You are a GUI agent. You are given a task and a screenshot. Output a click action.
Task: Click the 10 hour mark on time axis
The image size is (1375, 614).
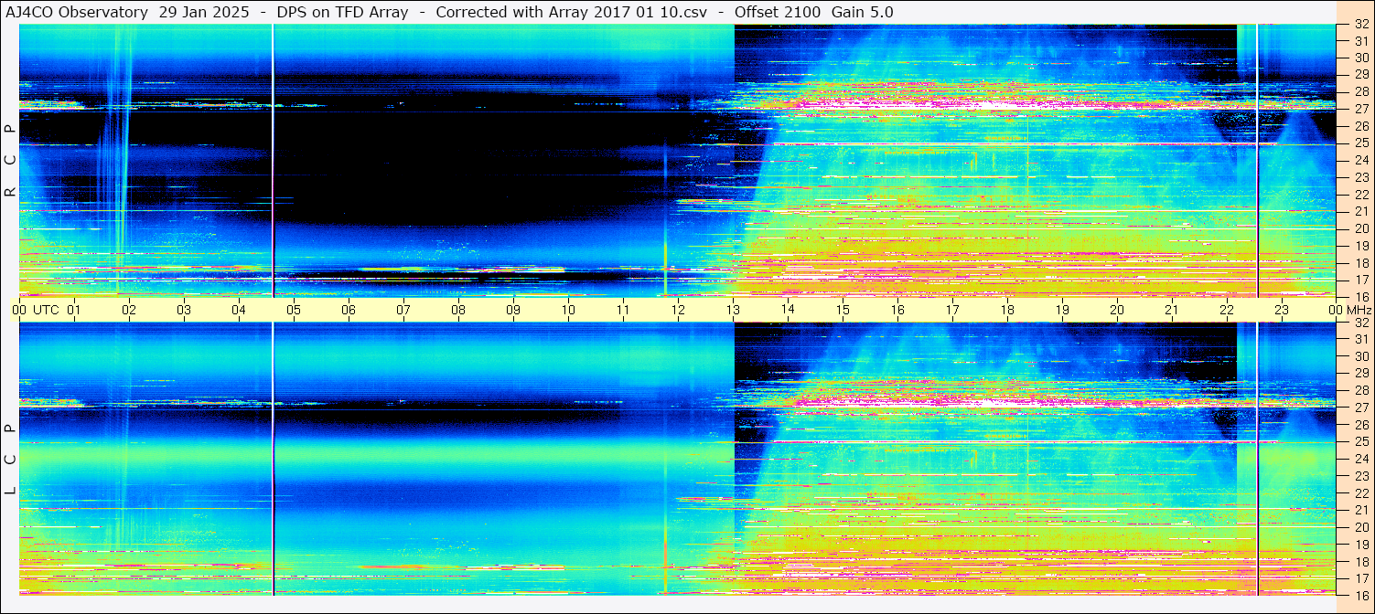tap(568, 310)
